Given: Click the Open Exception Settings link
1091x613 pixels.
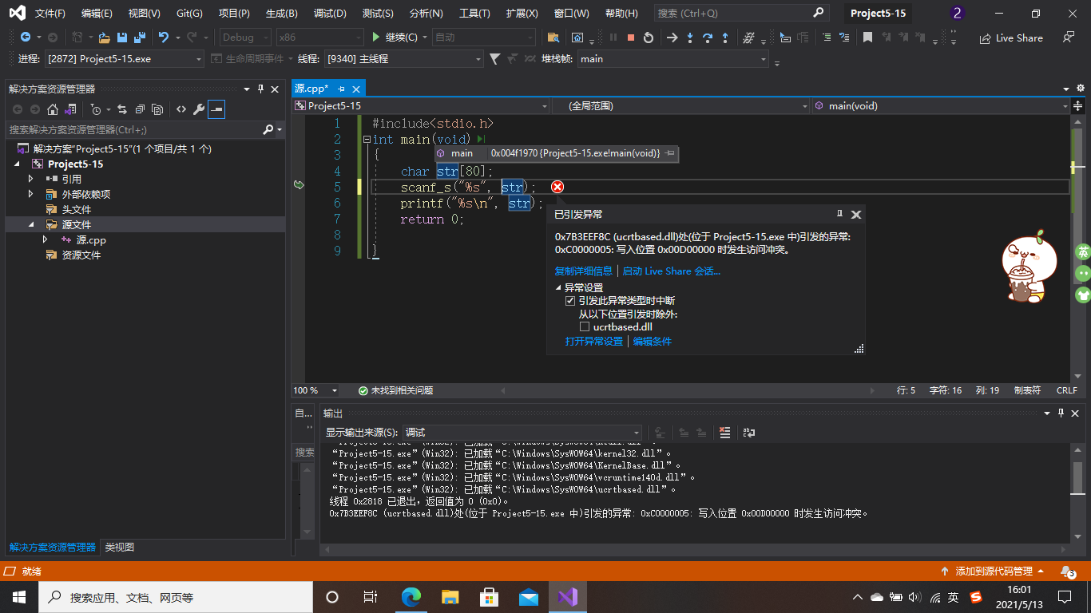Looking at the screenshot, I should pos(594,342).
